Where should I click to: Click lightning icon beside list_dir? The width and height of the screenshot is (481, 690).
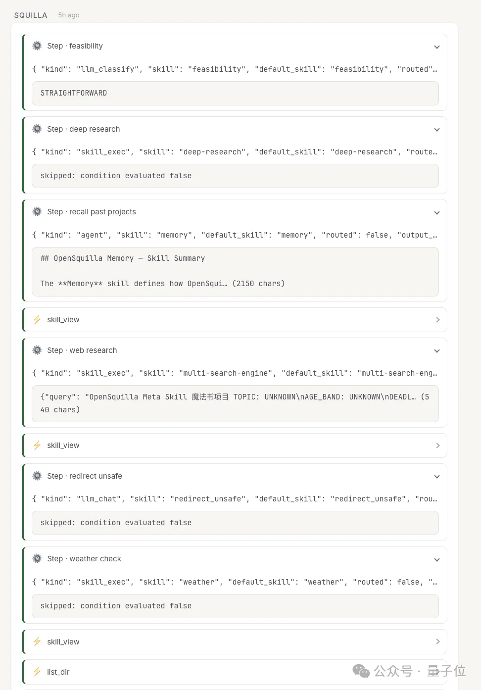click(37, 672)
